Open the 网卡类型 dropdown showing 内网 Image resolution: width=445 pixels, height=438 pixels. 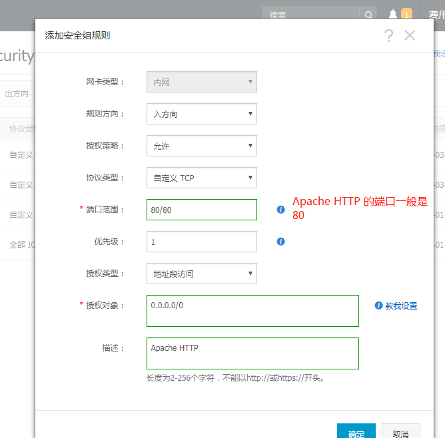point(202,82)
